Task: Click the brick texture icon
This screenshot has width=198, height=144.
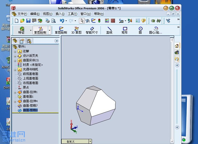Action: (x=113, y=21)
